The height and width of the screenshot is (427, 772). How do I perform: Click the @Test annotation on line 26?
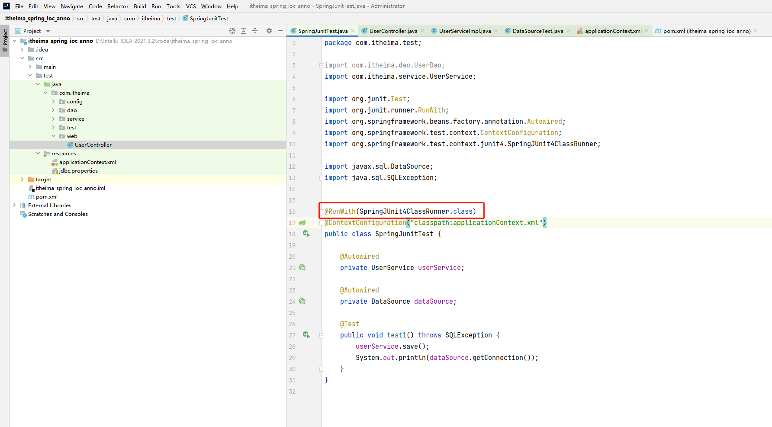coord(350,324)
